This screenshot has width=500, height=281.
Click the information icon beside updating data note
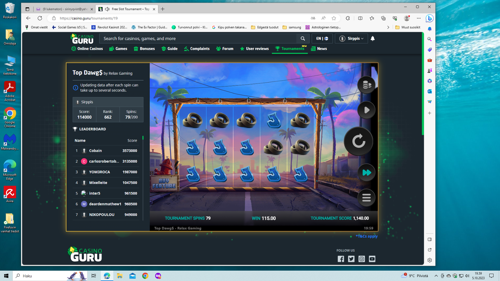[75, 88]
